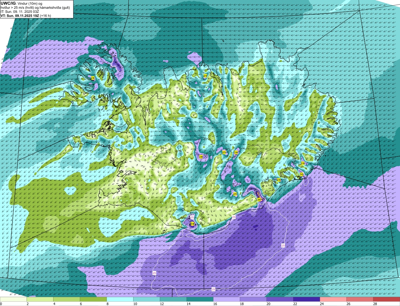Click the legend scale value "8"
Screen dimensions: 400x306
pyautogui.click(x=107, y=304)
